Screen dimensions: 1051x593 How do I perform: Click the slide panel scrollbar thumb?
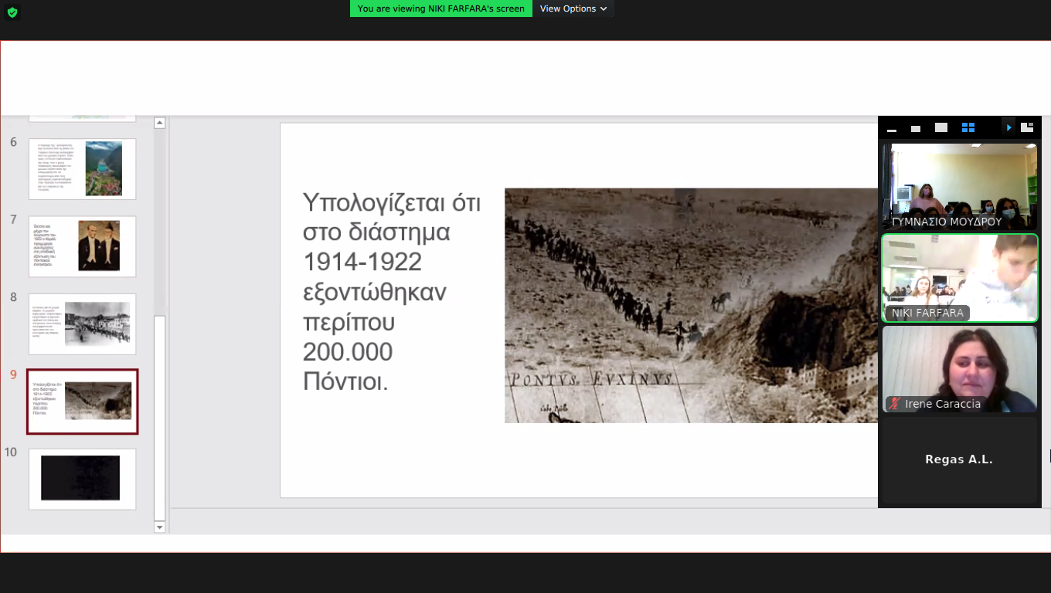coord(160,417)
